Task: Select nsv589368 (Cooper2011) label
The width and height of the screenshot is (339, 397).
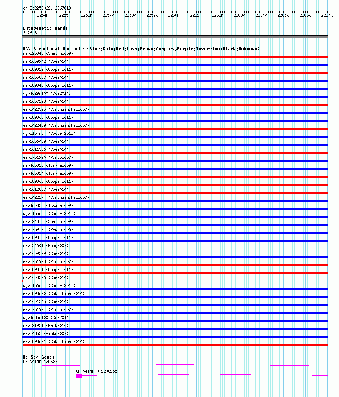Action: (48, 181)
